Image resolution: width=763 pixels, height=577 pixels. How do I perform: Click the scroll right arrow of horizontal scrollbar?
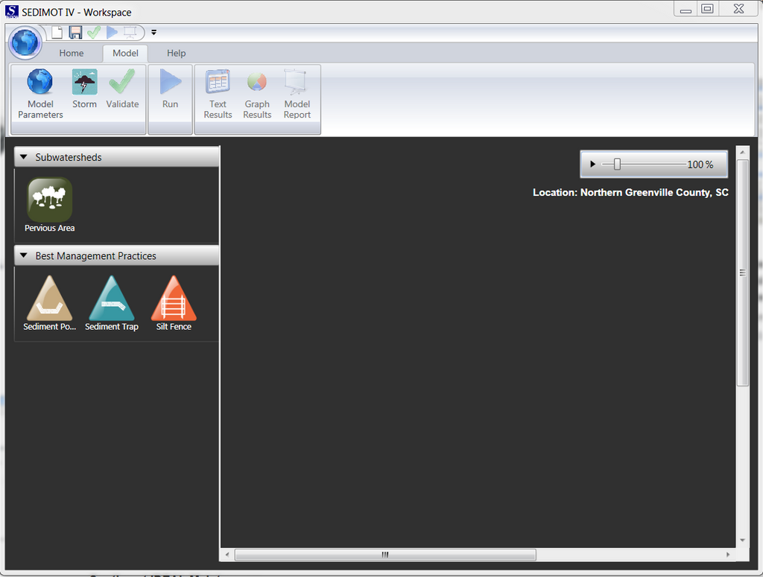tap(728, 555)
